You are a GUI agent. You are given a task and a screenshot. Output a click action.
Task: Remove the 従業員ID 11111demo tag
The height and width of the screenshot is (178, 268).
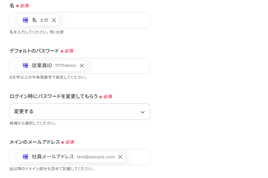point(82,66)
